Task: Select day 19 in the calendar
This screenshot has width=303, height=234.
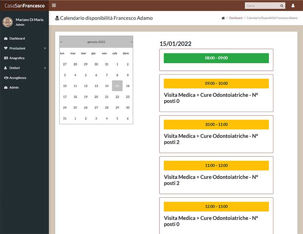Action: coord(86,97)
